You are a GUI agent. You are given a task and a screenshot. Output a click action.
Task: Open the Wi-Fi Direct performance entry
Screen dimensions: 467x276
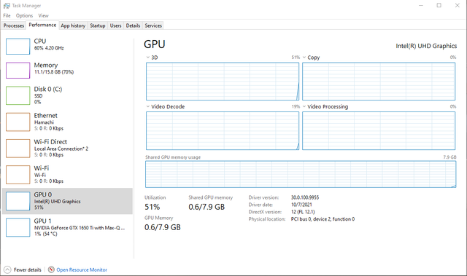point(67,148)
